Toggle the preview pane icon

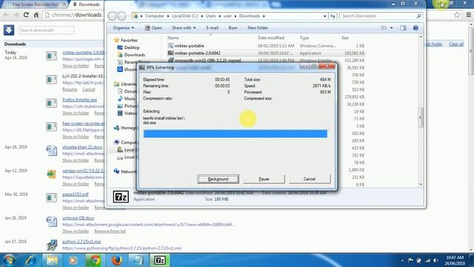click(x=403, y=28)
